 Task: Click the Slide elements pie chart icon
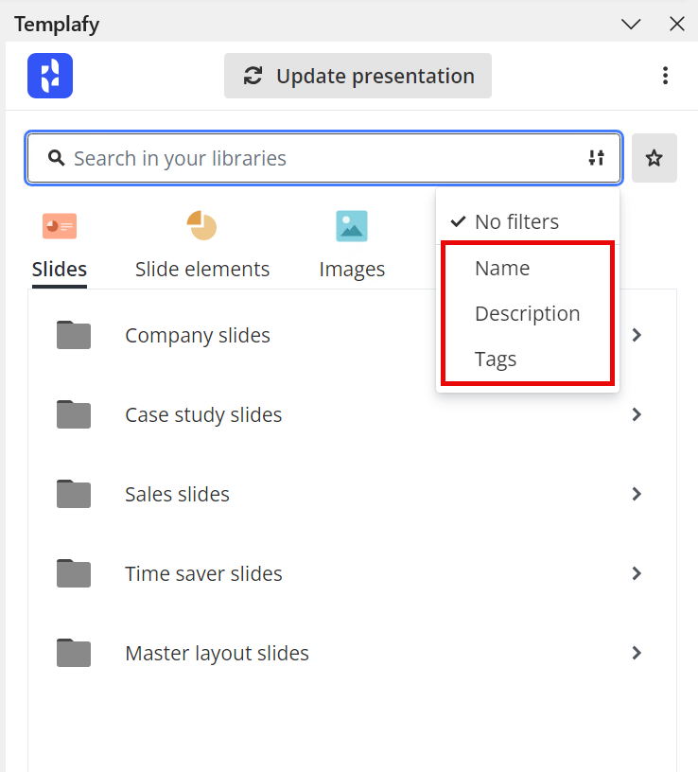(201, 225)
